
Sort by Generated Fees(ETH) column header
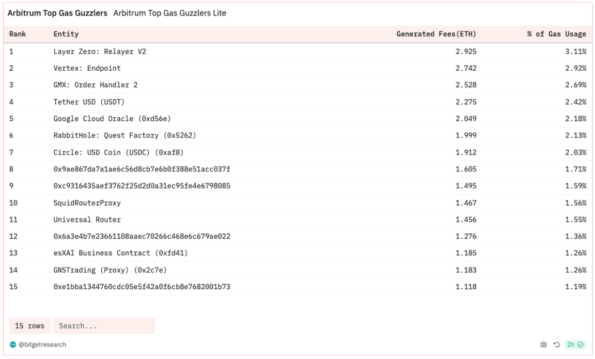coord(436,34)
